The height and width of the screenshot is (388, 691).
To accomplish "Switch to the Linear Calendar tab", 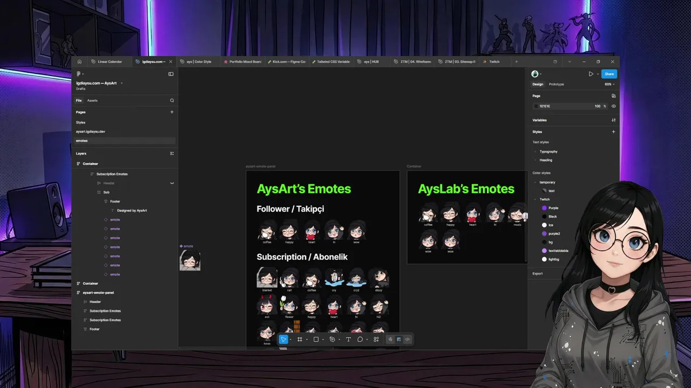I will [110, 61].
